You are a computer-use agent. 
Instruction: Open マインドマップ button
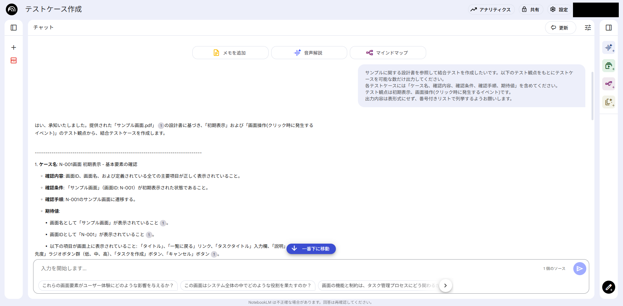[388, 53]
